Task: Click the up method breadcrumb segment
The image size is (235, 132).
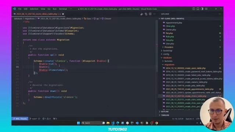Action: pos(96,19)
